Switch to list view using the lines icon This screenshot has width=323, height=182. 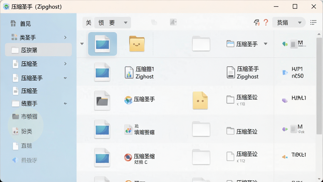point(313,22)
